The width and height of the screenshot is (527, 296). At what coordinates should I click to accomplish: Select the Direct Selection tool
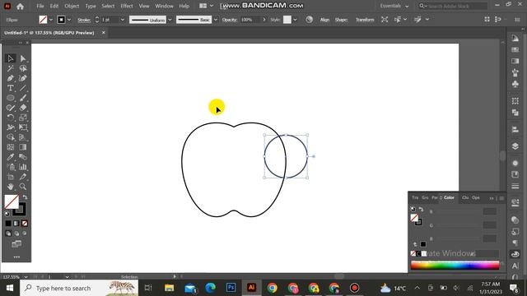point(23,58)
